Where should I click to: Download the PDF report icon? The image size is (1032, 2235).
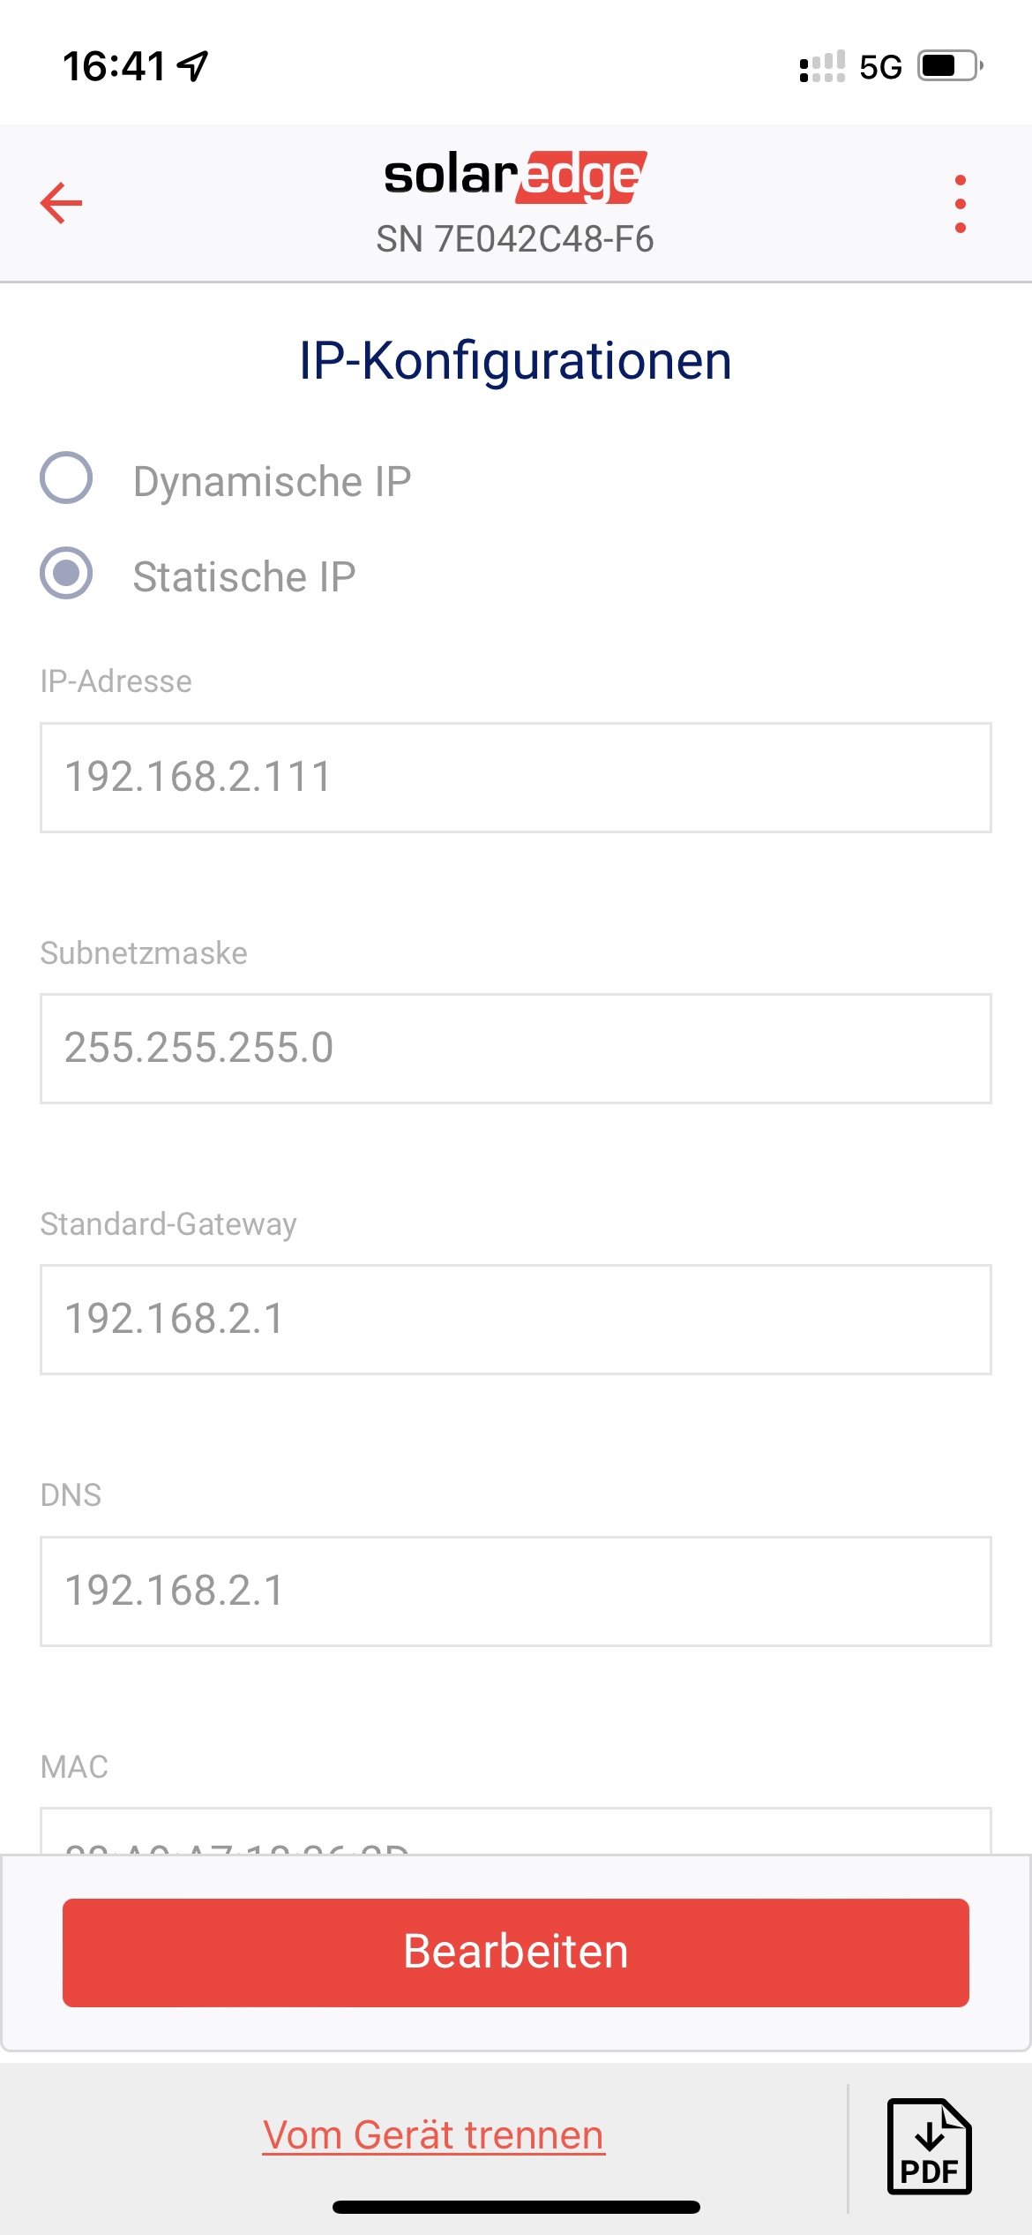(x=929, y=2146)
